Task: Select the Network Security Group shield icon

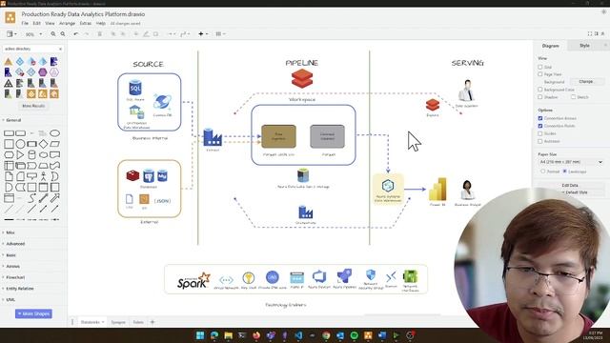Action: click(x=371, y=274)
